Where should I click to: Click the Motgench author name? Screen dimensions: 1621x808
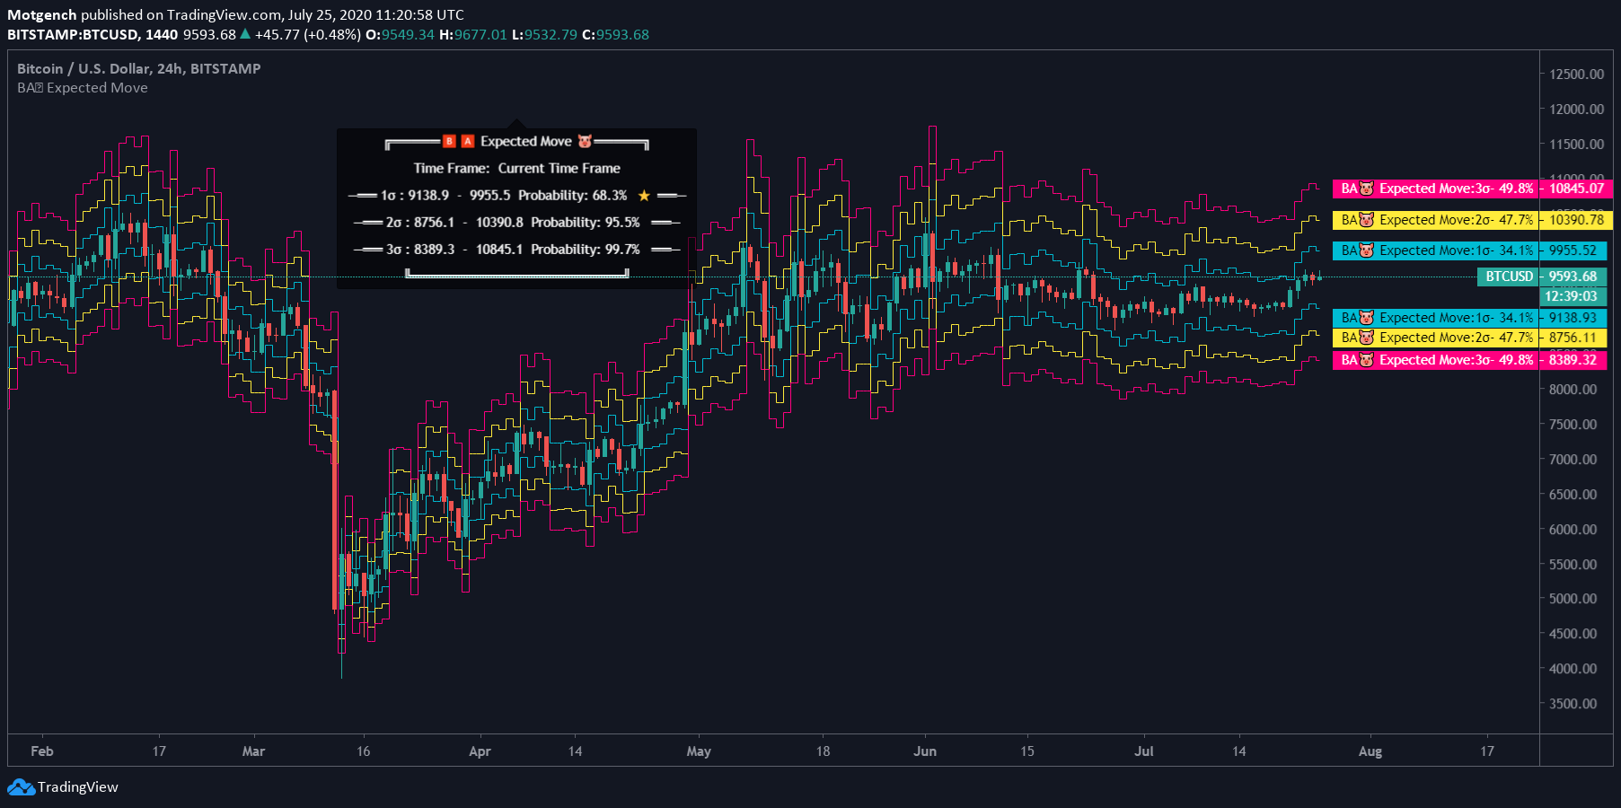pos(42,14)
